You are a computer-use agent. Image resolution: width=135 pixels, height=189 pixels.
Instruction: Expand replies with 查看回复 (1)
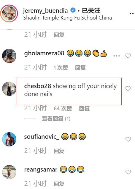pos(56,119)
